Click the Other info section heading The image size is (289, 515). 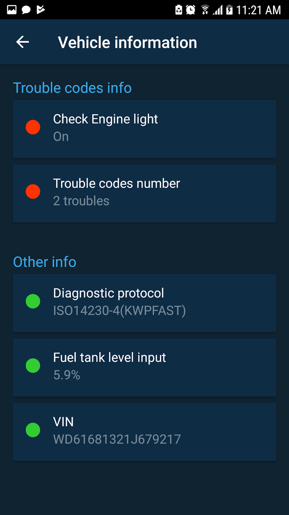click(x=45, y=262)
